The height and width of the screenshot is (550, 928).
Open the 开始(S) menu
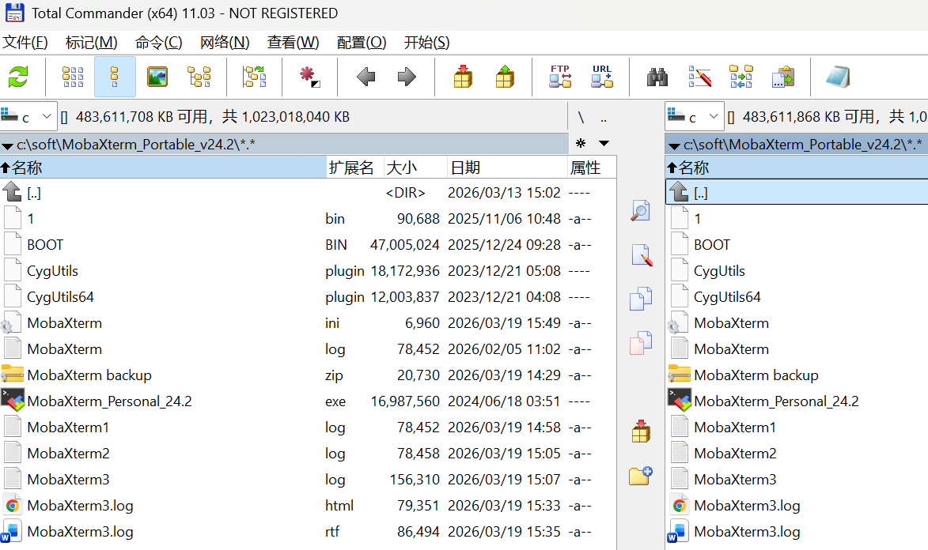pyautogui.click(x=426, y=43)
